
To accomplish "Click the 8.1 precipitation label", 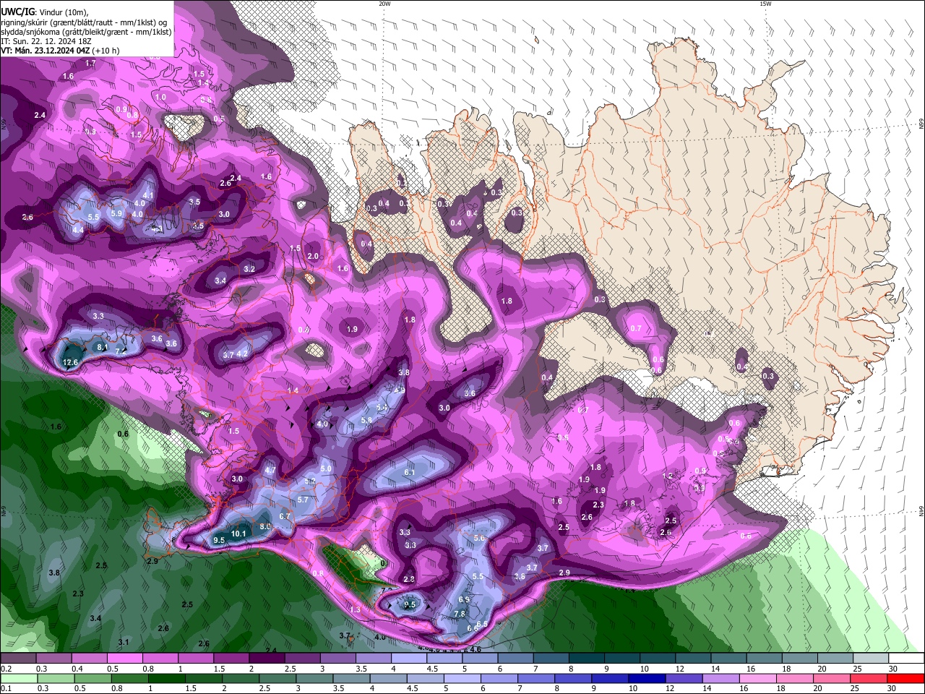I will (x=103, y=347).
